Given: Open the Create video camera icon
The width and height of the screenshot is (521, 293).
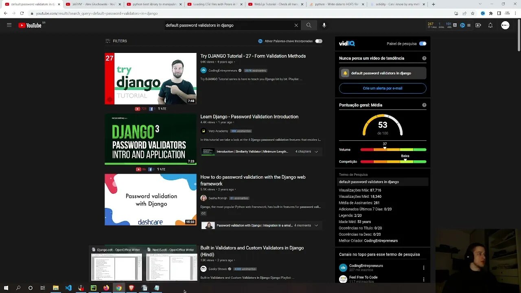Looking at the screenshot, I should coord(478,25).
